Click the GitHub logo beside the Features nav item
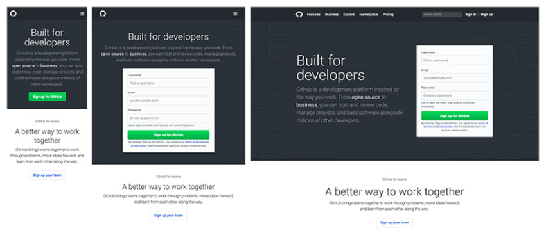The height and width of the screenshot is (242, 546). coord(299,15)
